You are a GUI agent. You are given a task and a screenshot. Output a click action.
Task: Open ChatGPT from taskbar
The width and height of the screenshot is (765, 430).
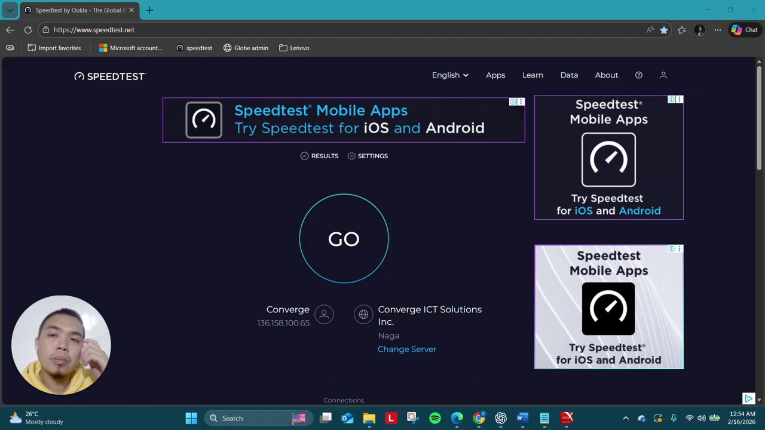pos(501,418)
